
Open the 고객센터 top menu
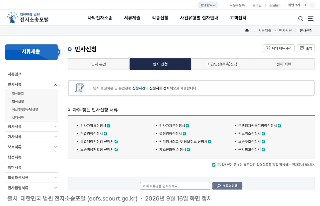click(x=238, y=18)
